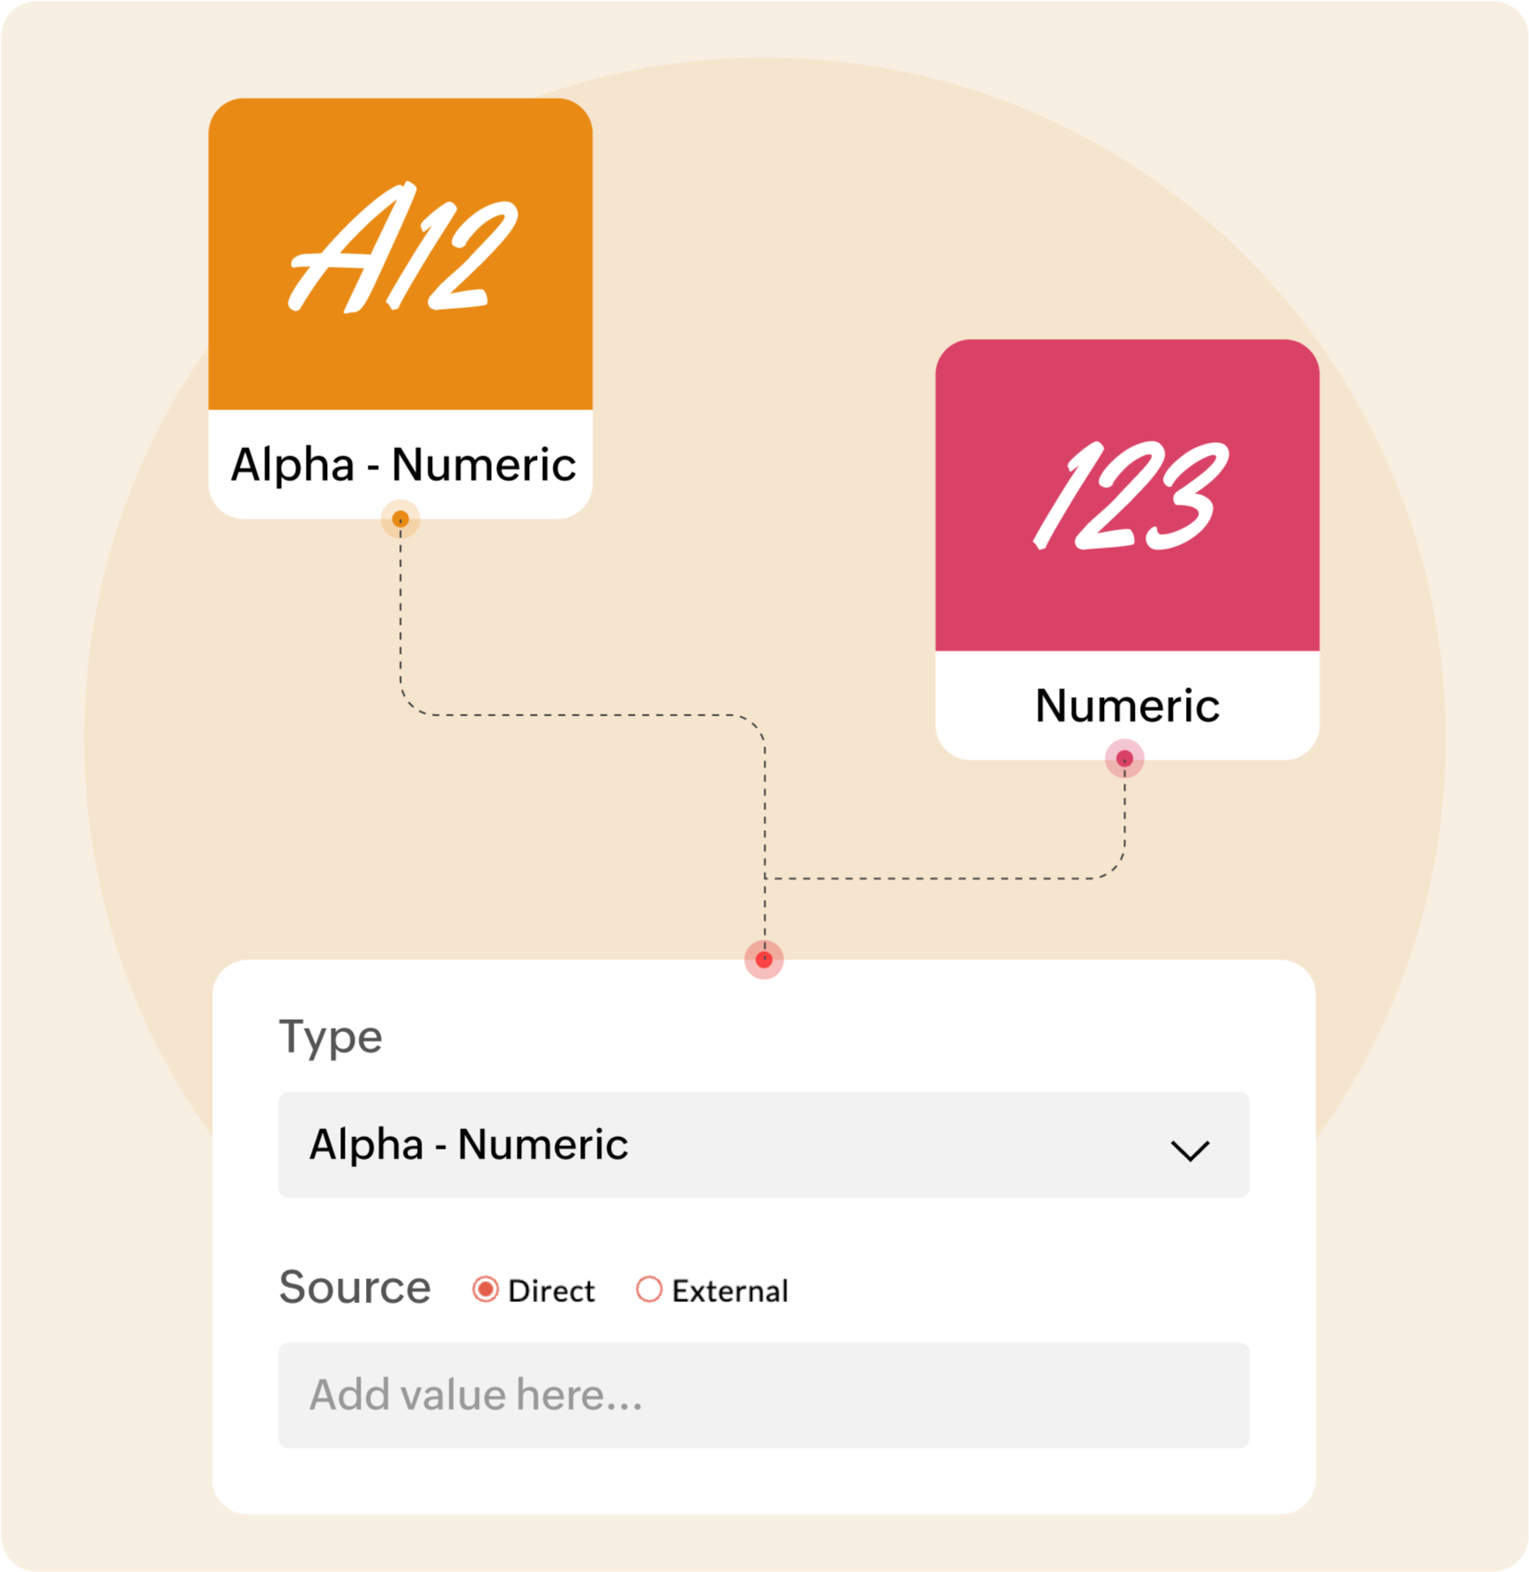
Task: Select the External source radio button
Action: coord(649,1290)
